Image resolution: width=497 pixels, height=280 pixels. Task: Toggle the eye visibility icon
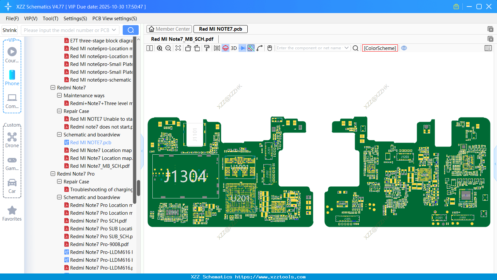[404, 48]
